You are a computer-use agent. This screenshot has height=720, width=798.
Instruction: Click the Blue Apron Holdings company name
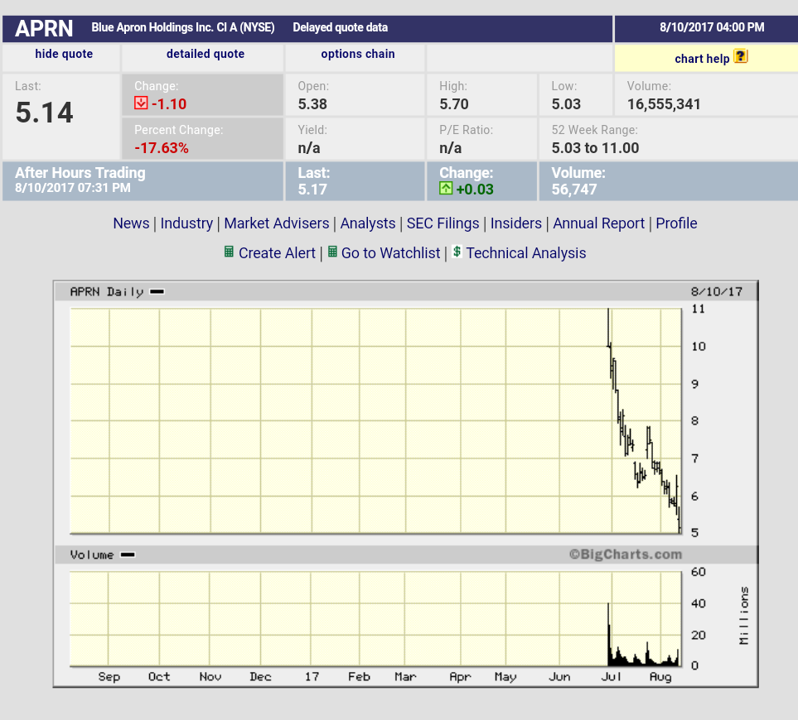click(182, 27)
